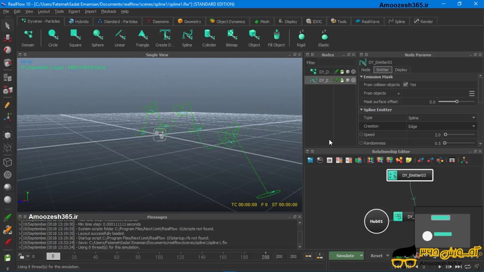Create a Triangle emitter
The height and width of the screenshot is (272, 484).
click(142, 38)
